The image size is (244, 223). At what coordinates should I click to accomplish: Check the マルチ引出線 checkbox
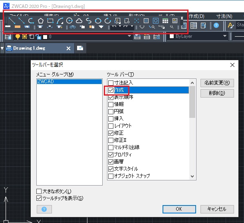(x=111, y=147)
